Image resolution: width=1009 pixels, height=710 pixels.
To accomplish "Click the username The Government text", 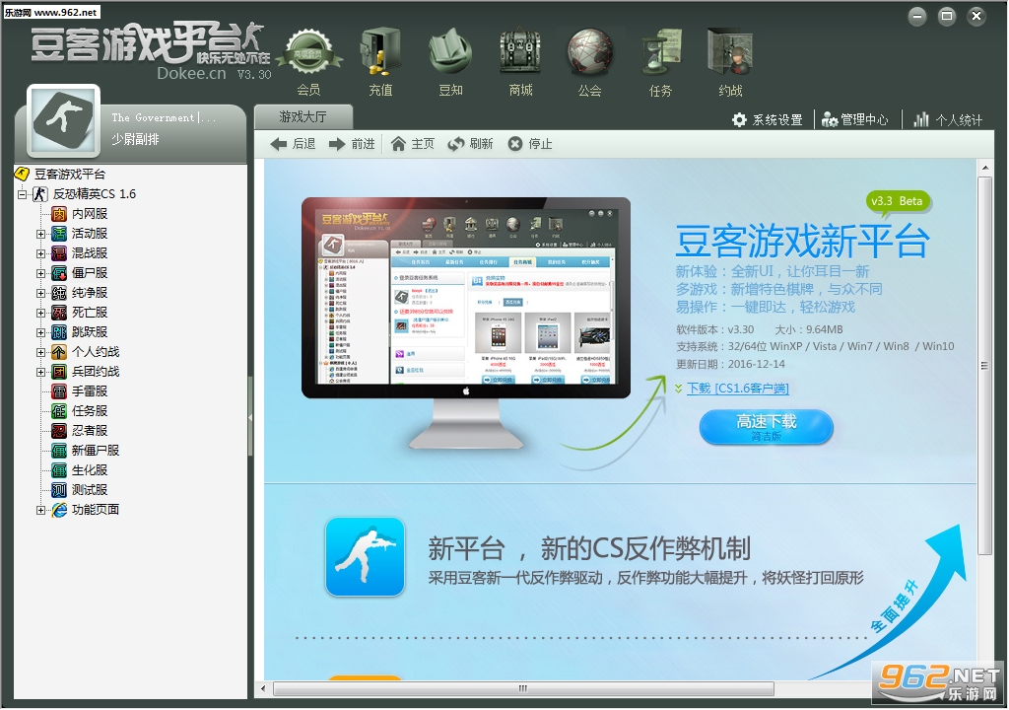I will 164,118.
